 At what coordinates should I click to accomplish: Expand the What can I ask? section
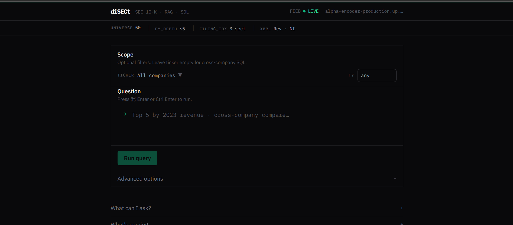coord(257,208)
